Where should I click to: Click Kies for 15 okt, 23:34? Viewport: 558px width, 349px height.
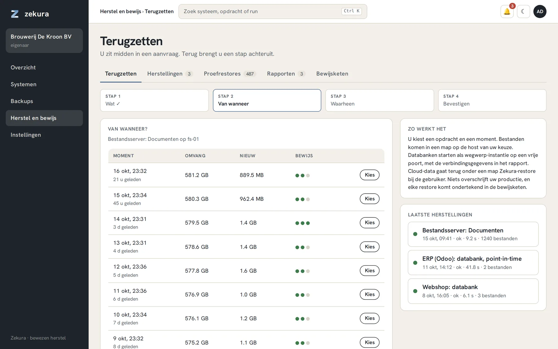point(370,199)
